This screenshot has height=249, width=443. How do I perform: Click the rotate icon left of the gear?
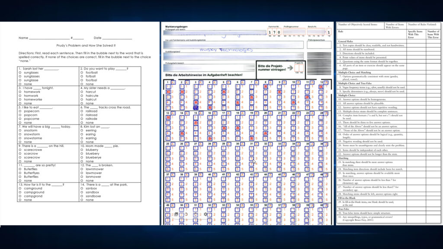click(x=196, y=214)
